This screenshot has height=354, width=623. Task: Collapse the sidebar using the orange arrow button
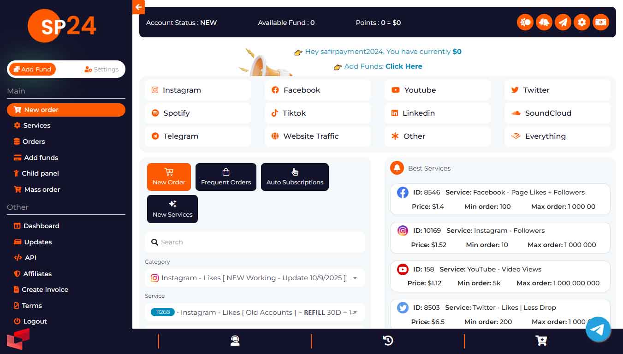[x=138, y=7]
